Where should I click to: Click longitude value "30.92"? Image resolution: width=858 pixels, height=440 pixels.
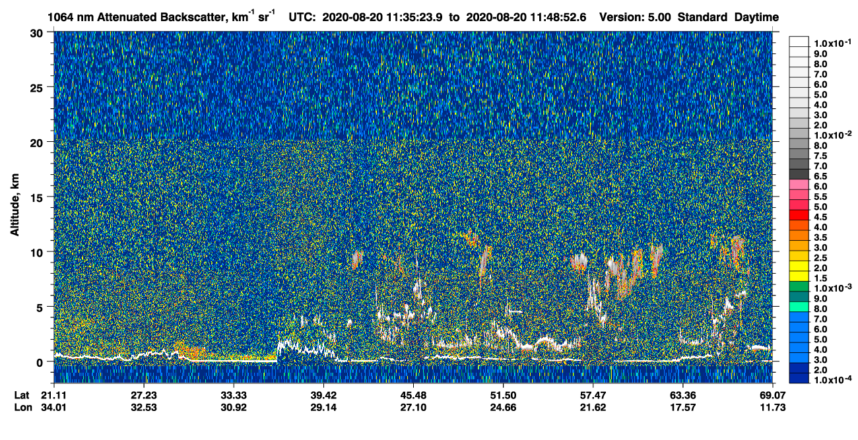click(234, 407)
